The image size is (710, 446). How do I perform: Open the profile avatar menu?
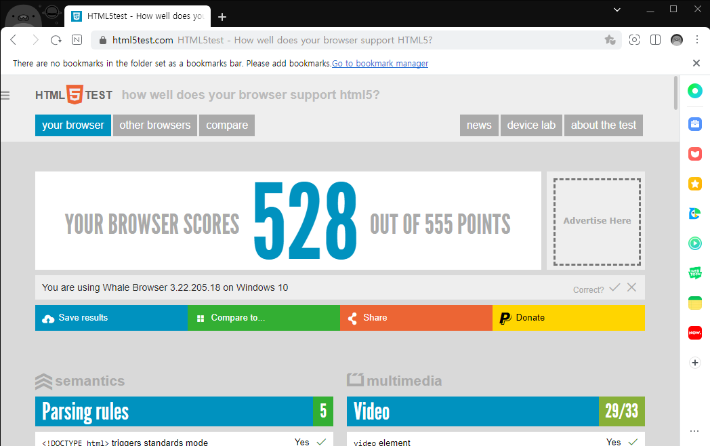click(x=677, y=40)
